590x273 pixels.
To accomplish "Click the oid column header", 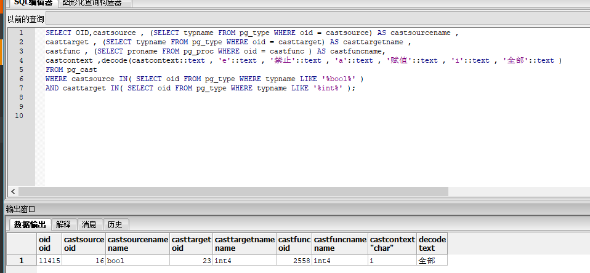I will coord(49,243).
